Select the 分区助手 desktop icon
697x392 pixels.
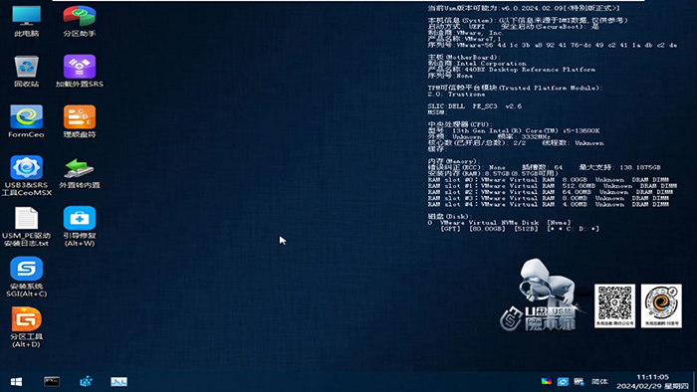[79, 21]
